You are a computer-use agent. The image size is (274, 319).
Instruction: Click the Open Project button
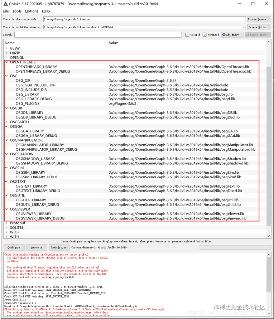[59, 247]
